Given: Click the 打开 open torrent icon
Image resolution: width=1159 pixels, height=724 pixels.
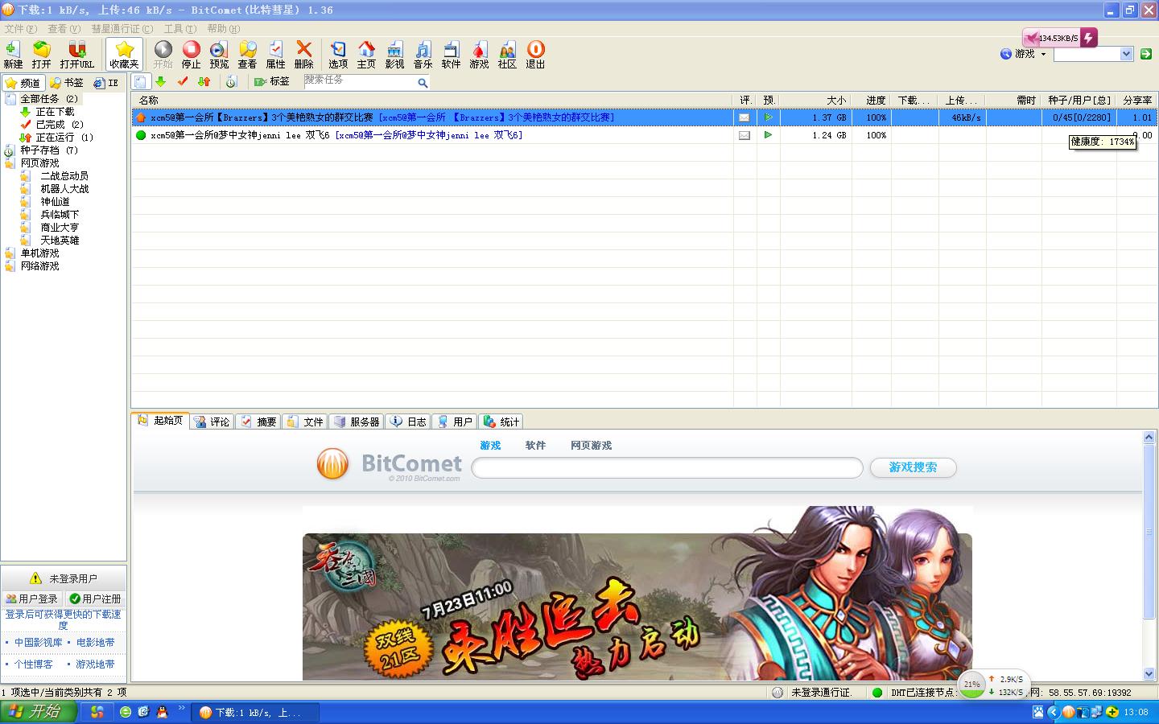Looking at the screenshot, I should coord(41,55).
